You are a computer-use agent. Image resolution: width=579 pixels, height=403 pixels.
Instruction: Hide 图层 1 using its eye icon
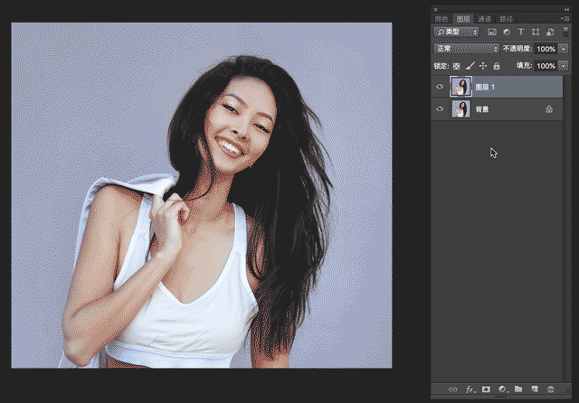pos(440,87)
